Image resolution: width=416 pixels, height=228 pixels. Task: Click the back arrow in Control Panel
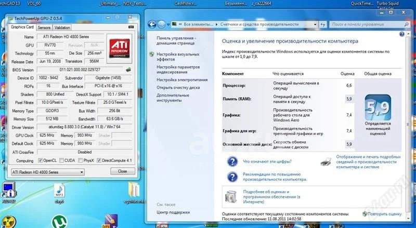click(152, 24)
